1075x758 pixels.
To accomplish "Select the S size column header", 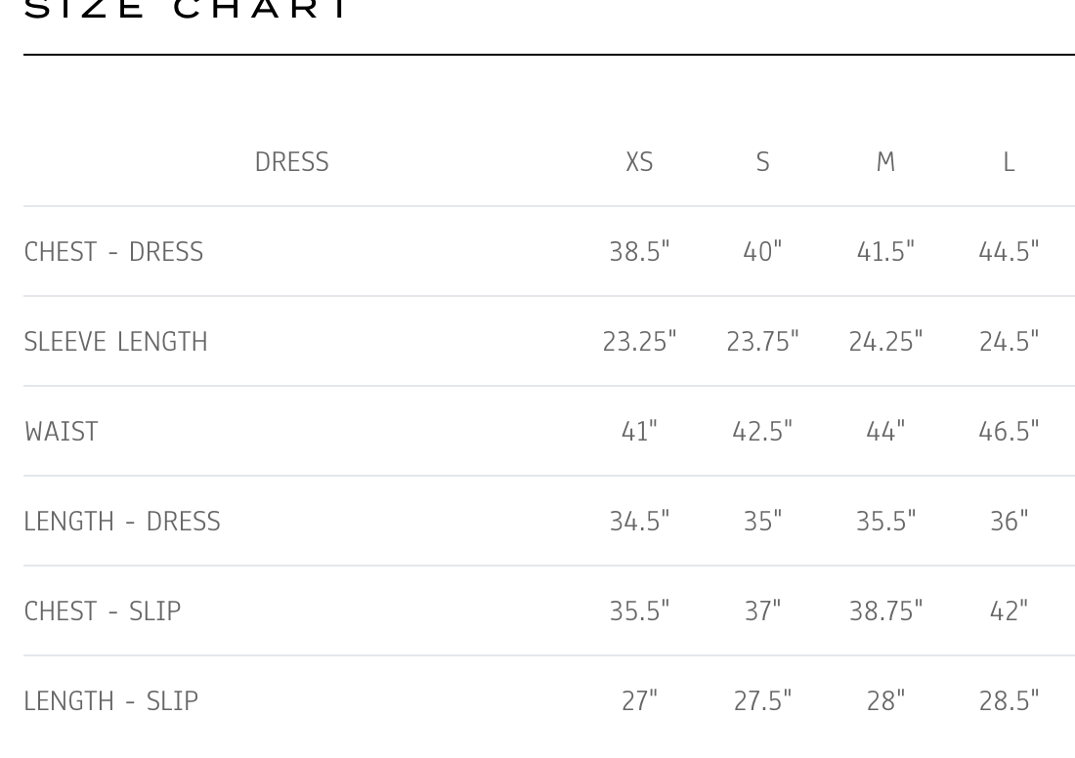I will tap(762, 162).
